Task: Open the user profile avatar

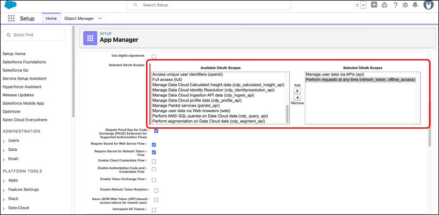Action: pos(428,5)
